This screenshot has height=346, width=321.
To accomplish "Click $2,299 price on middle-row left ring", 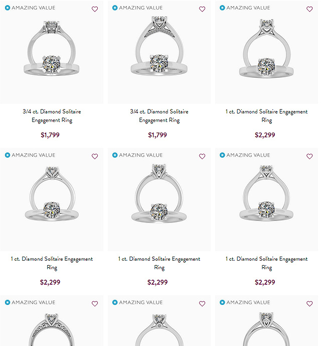I will (x=50, y=282).
